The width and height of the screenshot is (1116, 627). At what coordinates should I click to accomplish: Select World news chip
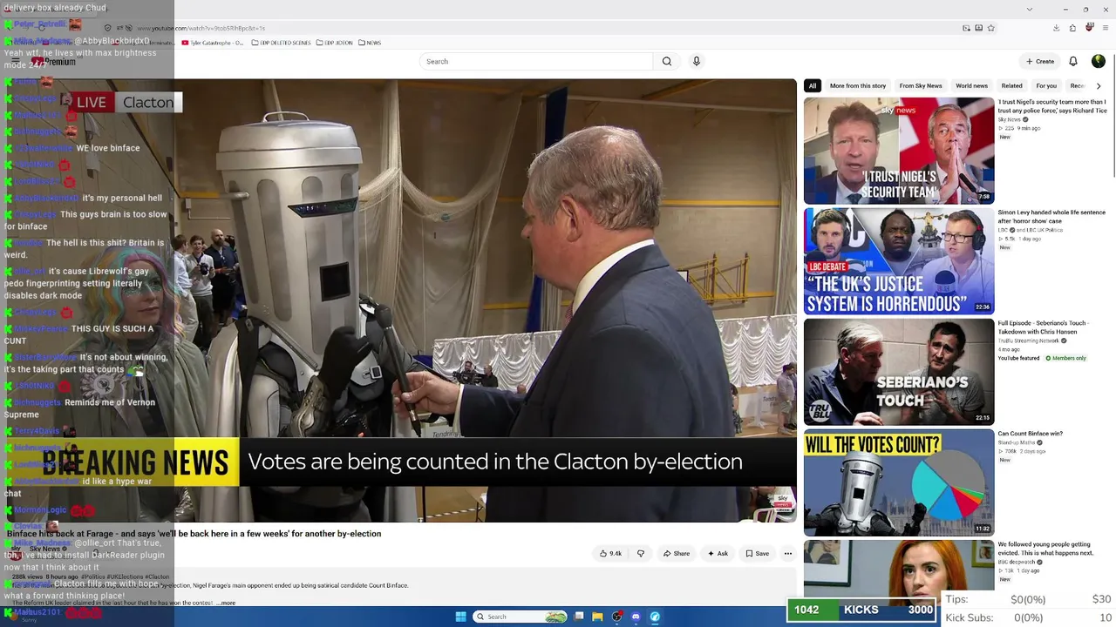971,85
